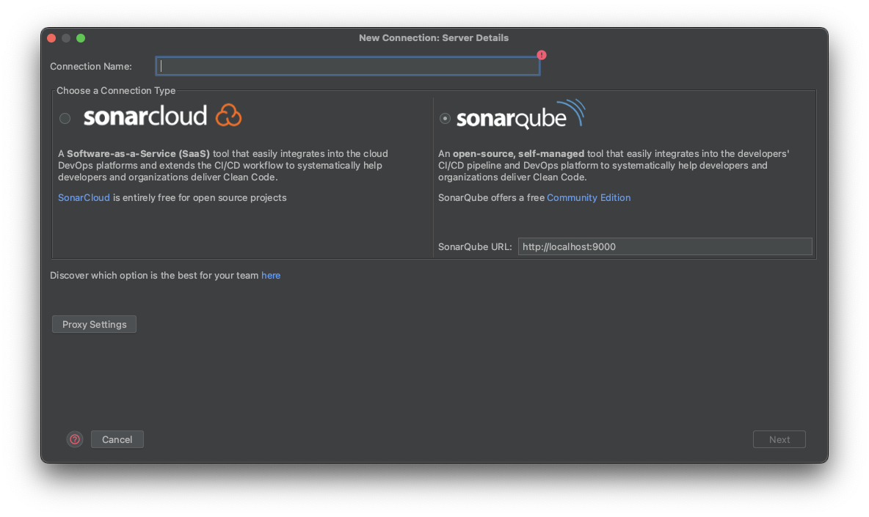Open the help question mark icon

pyautogui.click(x=75, y=439)
